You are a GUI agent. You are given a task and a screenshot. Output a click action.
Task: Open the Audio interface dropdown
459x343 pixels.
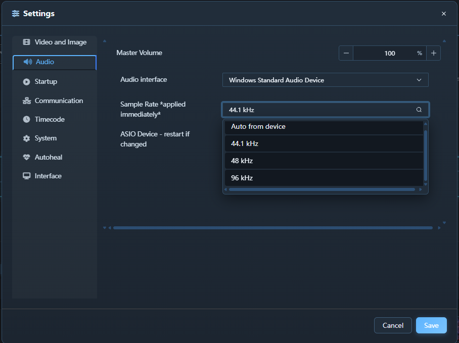[x=325, y=80]
